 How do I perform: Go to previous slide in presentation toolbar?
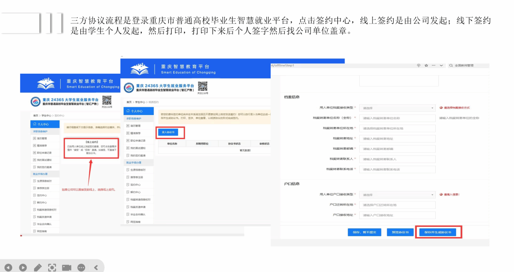[x=8, y=268]
